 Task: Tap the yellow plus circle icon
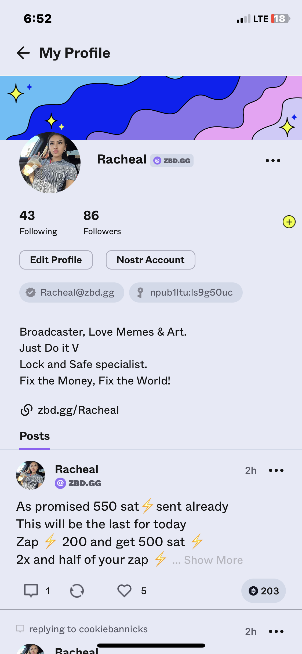pyautogui.click(x=289, y=222)
